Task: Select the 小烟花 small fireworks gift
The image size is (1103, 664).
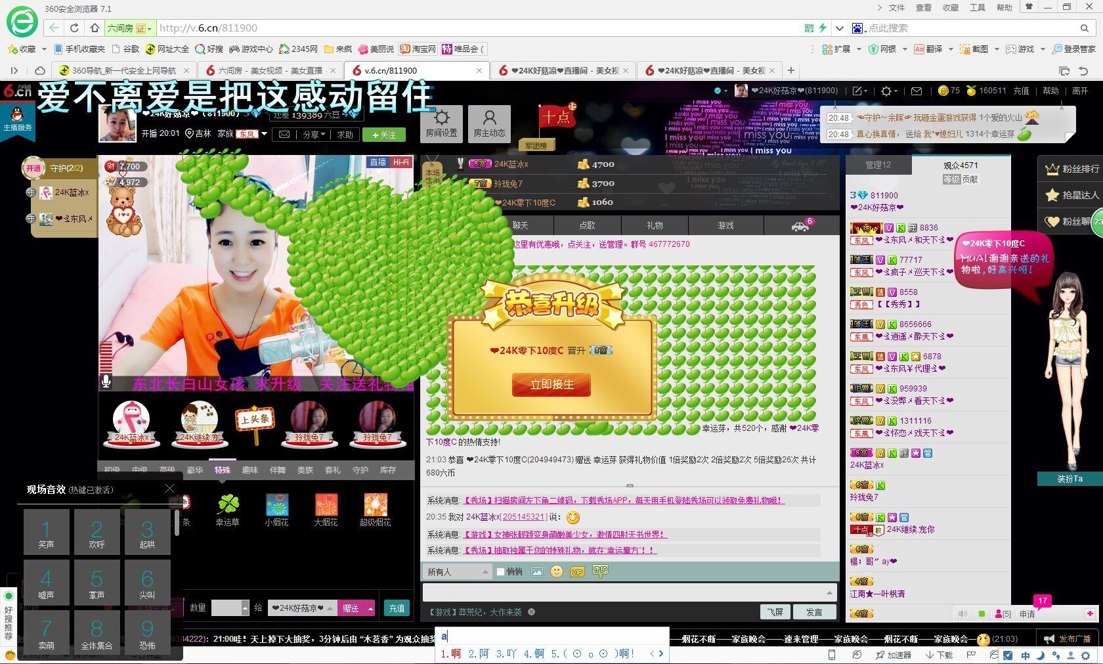Action: (x=277, y=510)
